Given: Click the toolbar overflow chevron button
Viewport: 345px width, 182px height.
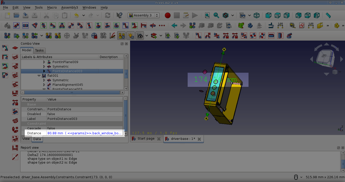Looking at the screenshot, I should (328, 25).
